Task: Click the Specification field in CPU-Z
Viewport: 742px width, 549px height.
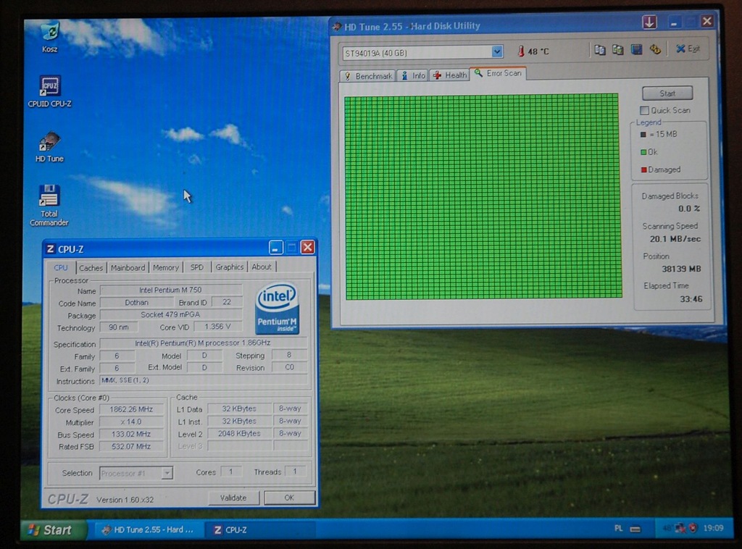Action: 203,343
